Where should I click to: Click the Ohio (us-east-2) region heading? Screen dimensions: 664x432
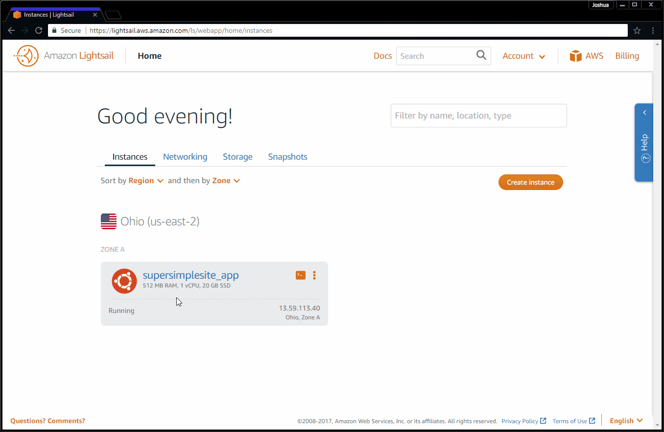click(x=160, y=221)
